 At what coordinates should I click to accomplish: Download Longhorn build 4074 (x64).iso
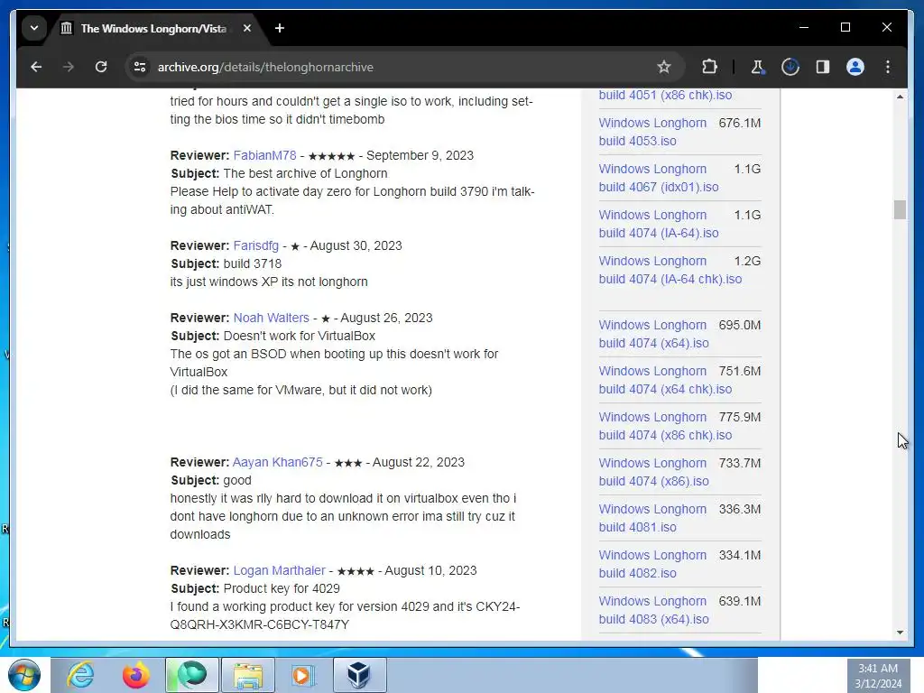click(x=653, y=334)
